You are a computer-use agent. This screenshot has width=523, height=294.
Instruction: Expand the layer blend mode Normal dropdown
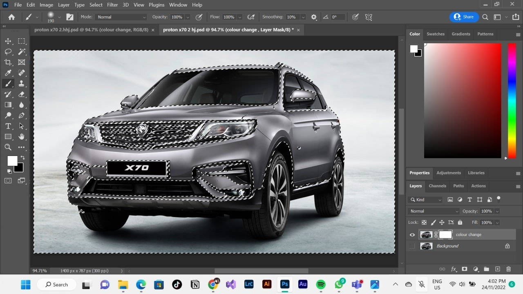434,211
